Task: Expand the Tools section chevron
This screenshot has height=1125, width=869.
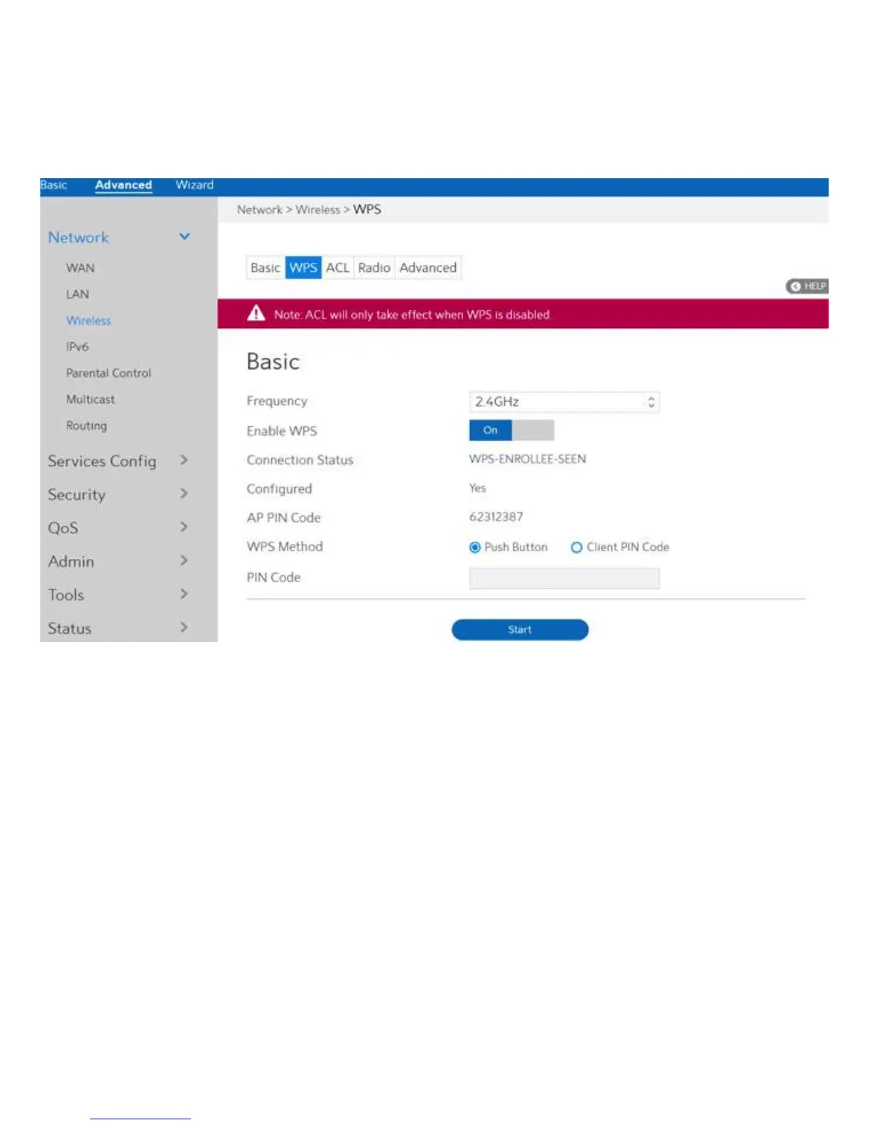Action: [184, 594]
